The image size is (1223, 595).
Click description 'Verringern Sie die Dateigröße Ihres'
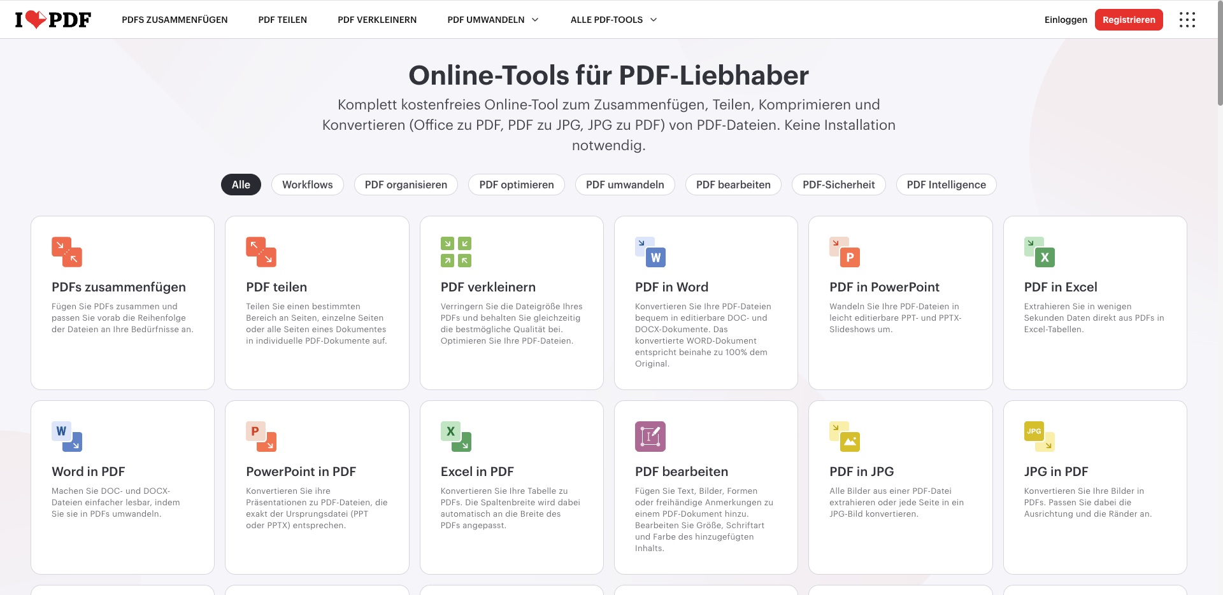click(x=511, y=306)
